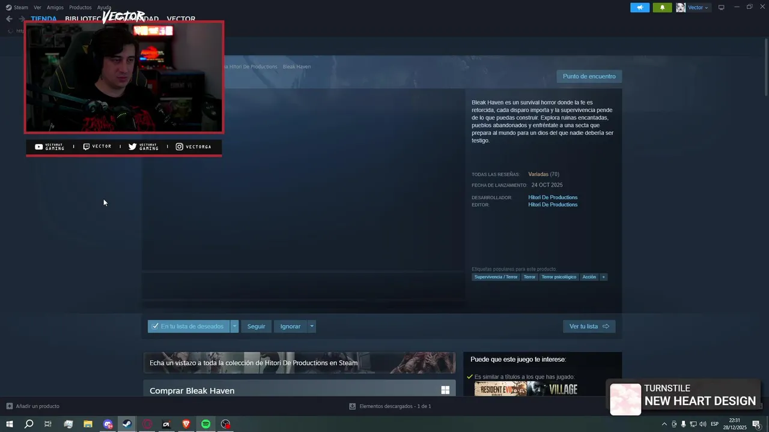Open the green notifications bell

(x=662, y=7)
